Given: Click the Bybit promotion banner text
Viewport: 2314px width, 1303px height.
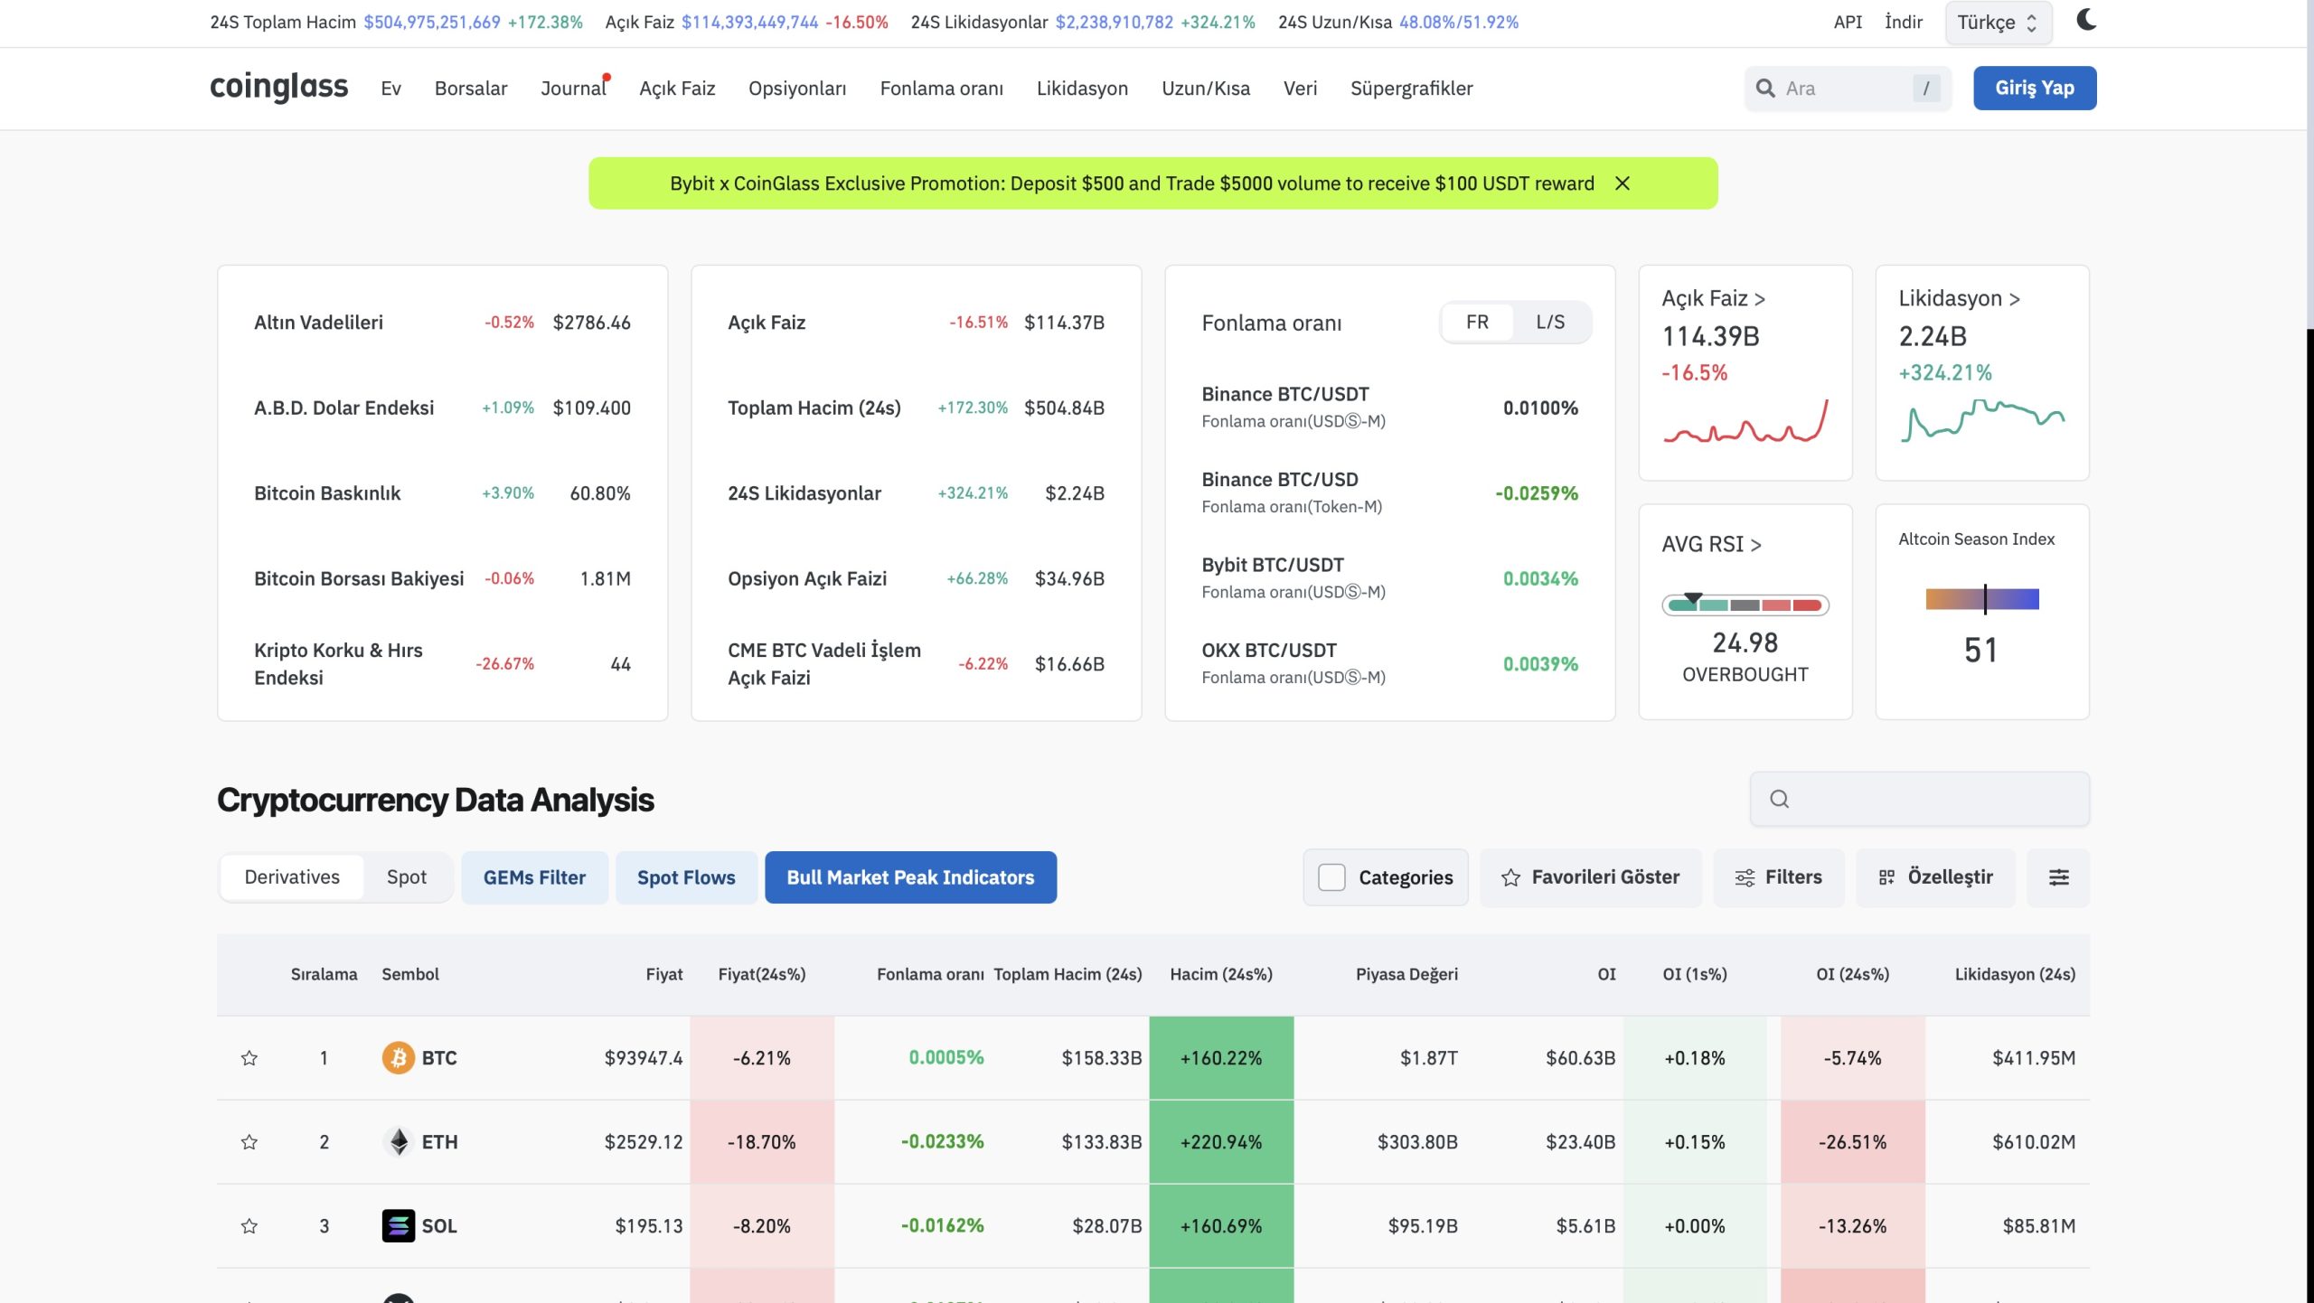Looking at the screenshot, I should click(x=1132, y=183).
